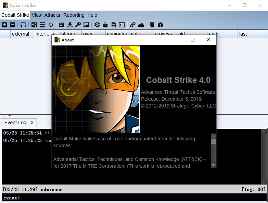
Task: Click the Disconnect minus icon
Action: pos(12,25)
